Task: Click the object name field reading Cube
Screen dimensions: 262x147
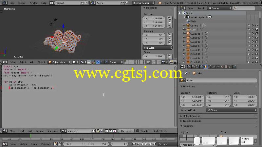Action: coord(221,80)
